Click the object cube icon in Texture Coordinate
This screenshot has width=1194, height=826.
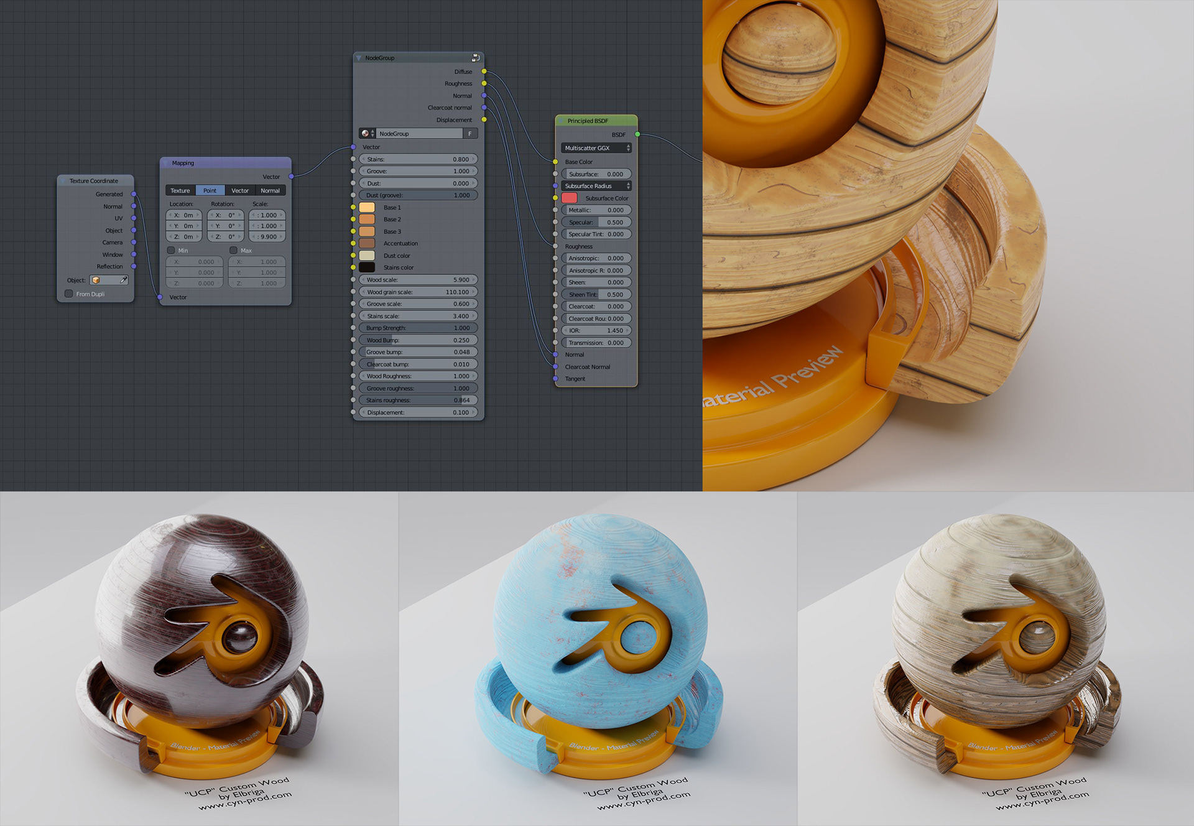[x=96, y=281]
